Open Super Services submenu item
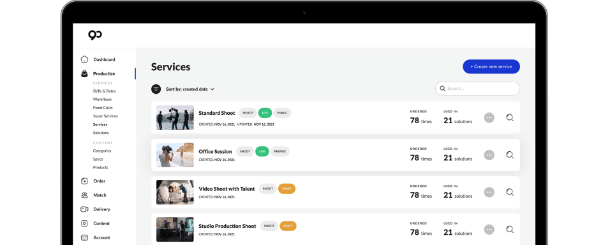The height and width of the screenshot is (245, 610). (x=105, y=116)
